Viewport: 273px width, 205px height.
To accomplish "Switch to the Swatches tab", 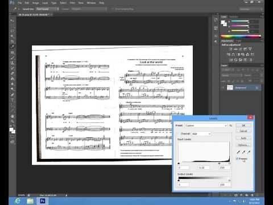I will (233, 17).
